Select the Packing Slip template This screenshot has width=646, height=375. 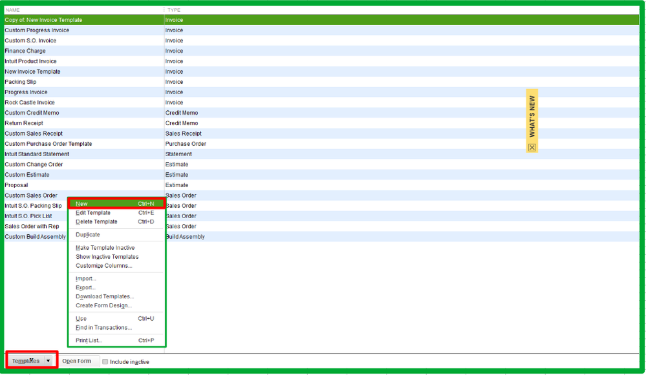click(x=321, y=82)
